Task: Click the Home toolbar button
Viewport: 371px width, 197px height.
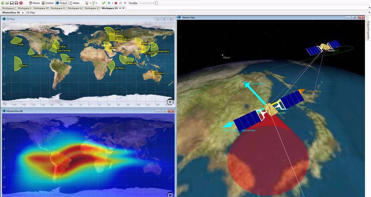Action: click(x=34, y=3)
